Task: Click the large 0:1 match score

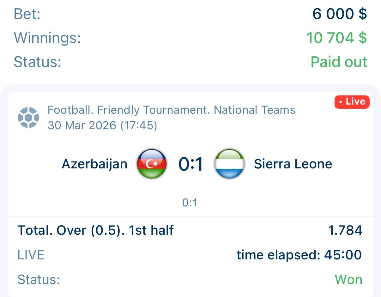Action: [190, 164]
